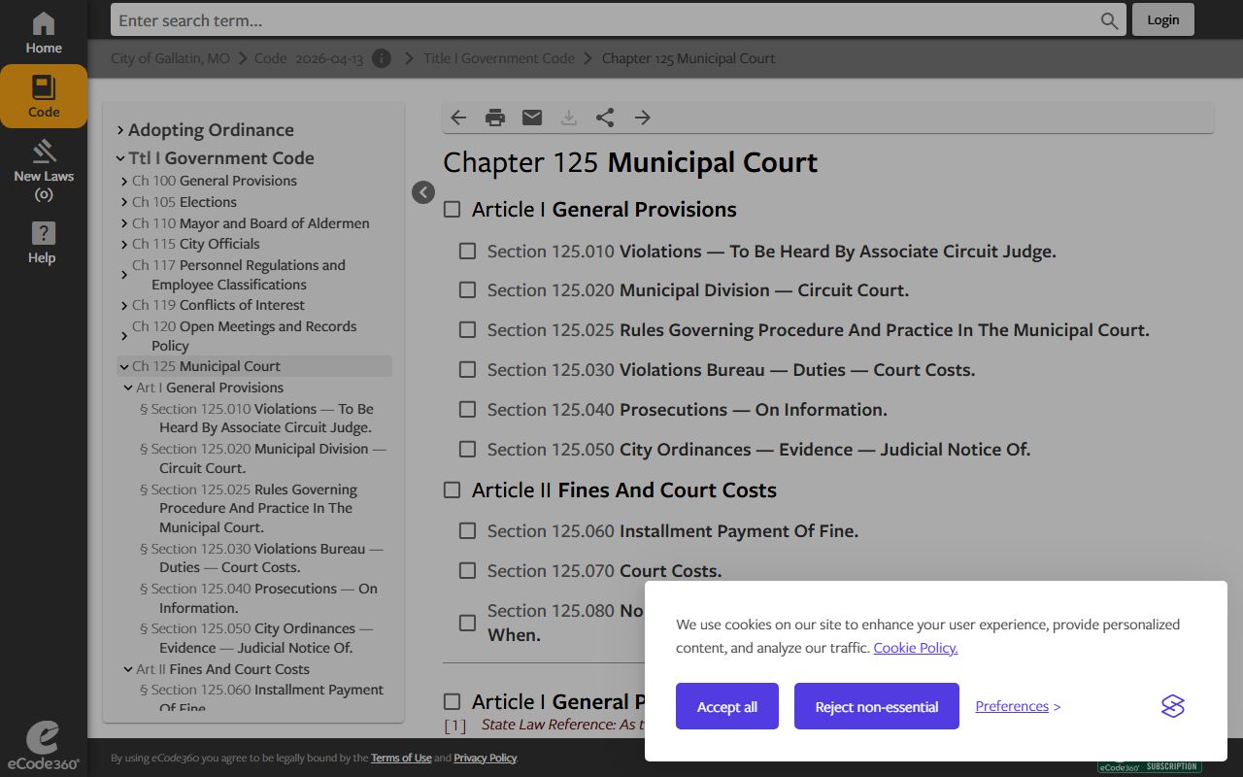The height and width of the screenshot is (777, 1243).
Task: Click the search term input field
Action: coord(604,20)
